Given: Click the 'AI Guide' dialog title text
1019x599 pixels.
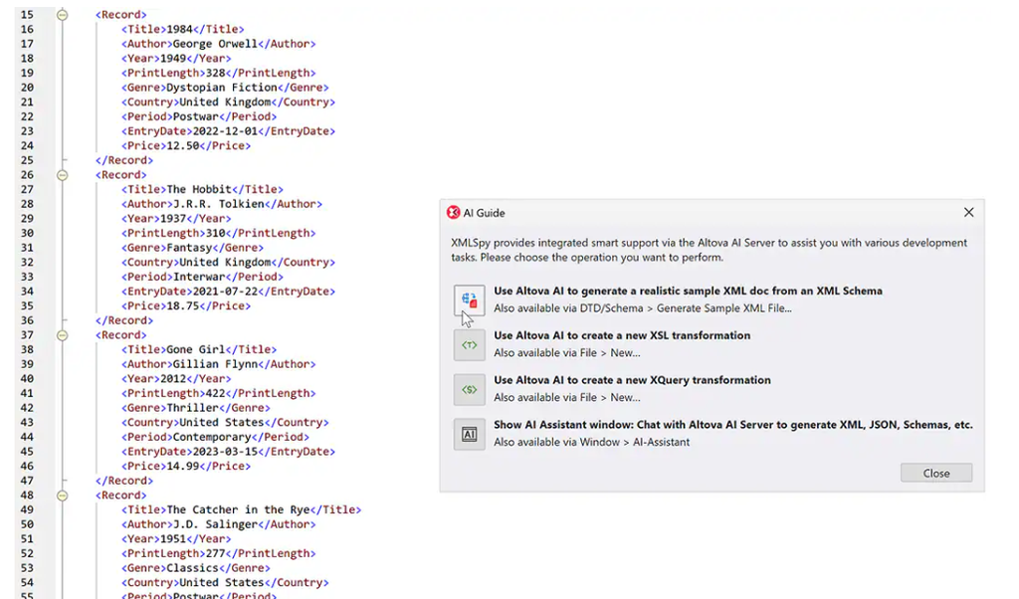Looking at the screenshot, I should pos(485,213).
